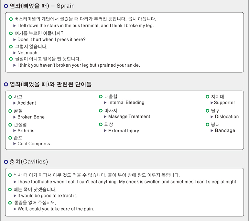
Task: Click the blue circle beside the Cavities heading
Action: pos(6,162)
